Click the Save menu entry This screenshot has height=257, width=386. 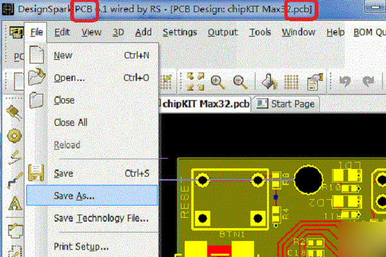tap(92, 173)
